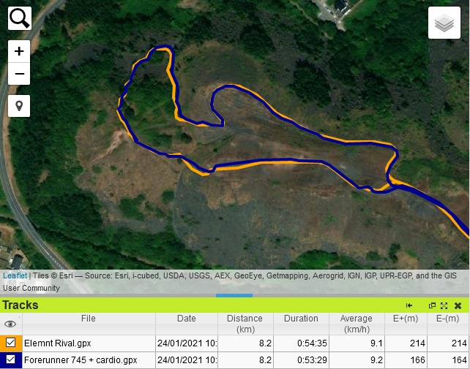Click the jump-to-start arrow icon in Tracks header
Viewport: 470px width, 369px height.
[409, 305]
